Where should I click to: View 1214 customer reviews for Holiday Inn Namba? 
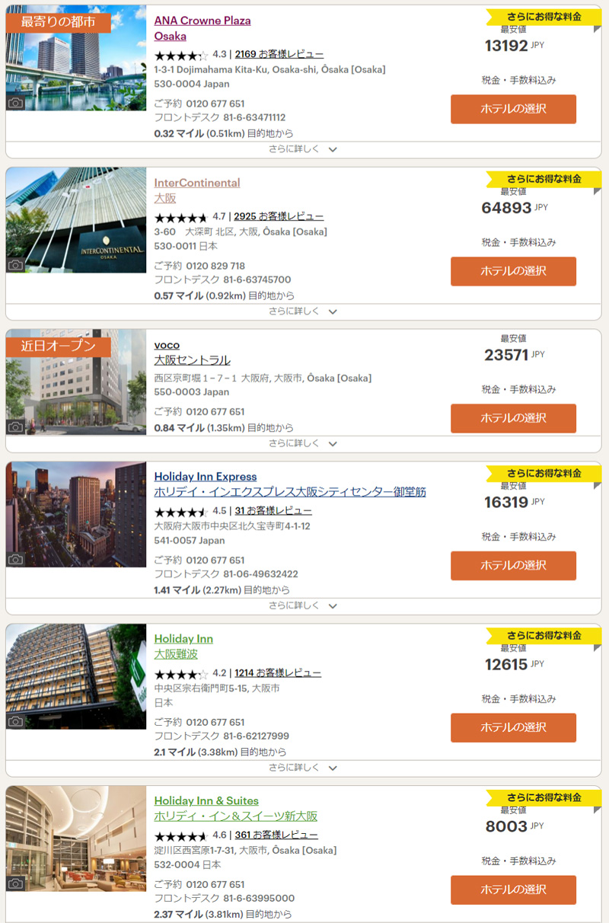pyautogui.click(x=278, y=673)
